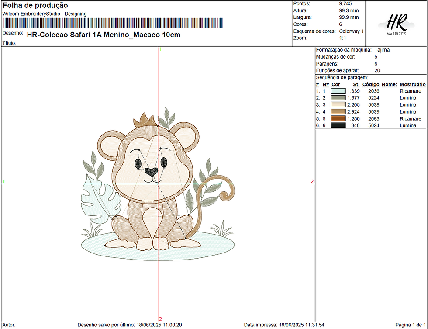Click the 'Cor' column header
This screenshot has width=428, height=329.
336,84
